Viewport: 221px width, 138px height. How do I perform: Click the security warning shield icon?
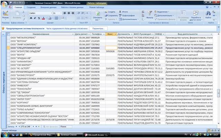point(3,29)
